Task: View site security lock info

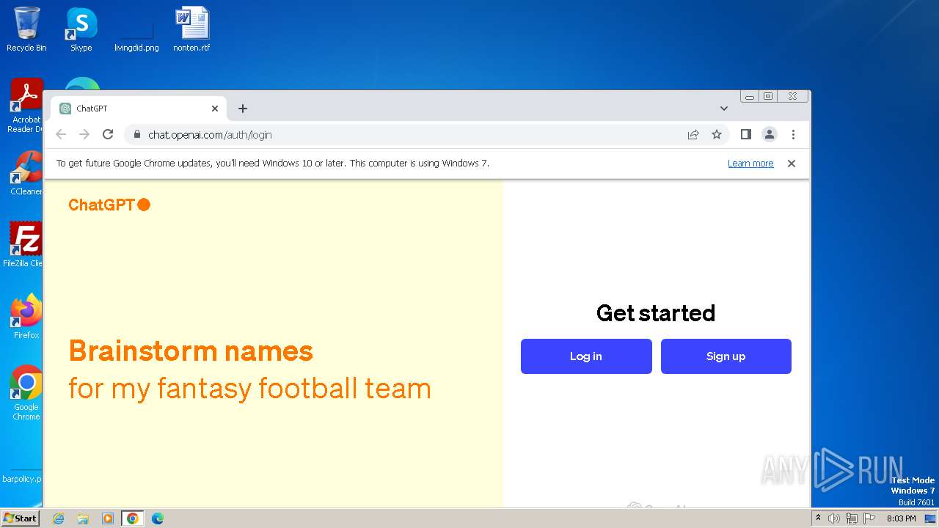Action: tap(136, 134)
